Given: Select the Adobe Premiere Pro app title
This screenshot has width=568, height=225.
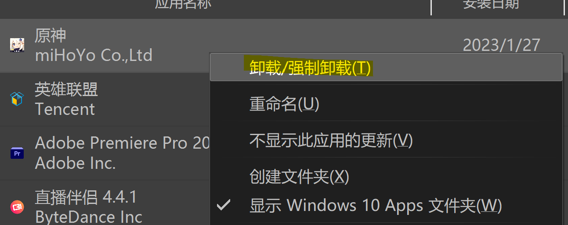Looking at the screenshot, I should coord(123,143).
